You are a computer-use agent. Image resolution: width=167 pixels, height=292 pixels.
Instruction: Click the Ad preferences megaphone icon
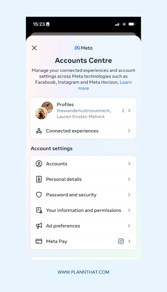point(39,226)
